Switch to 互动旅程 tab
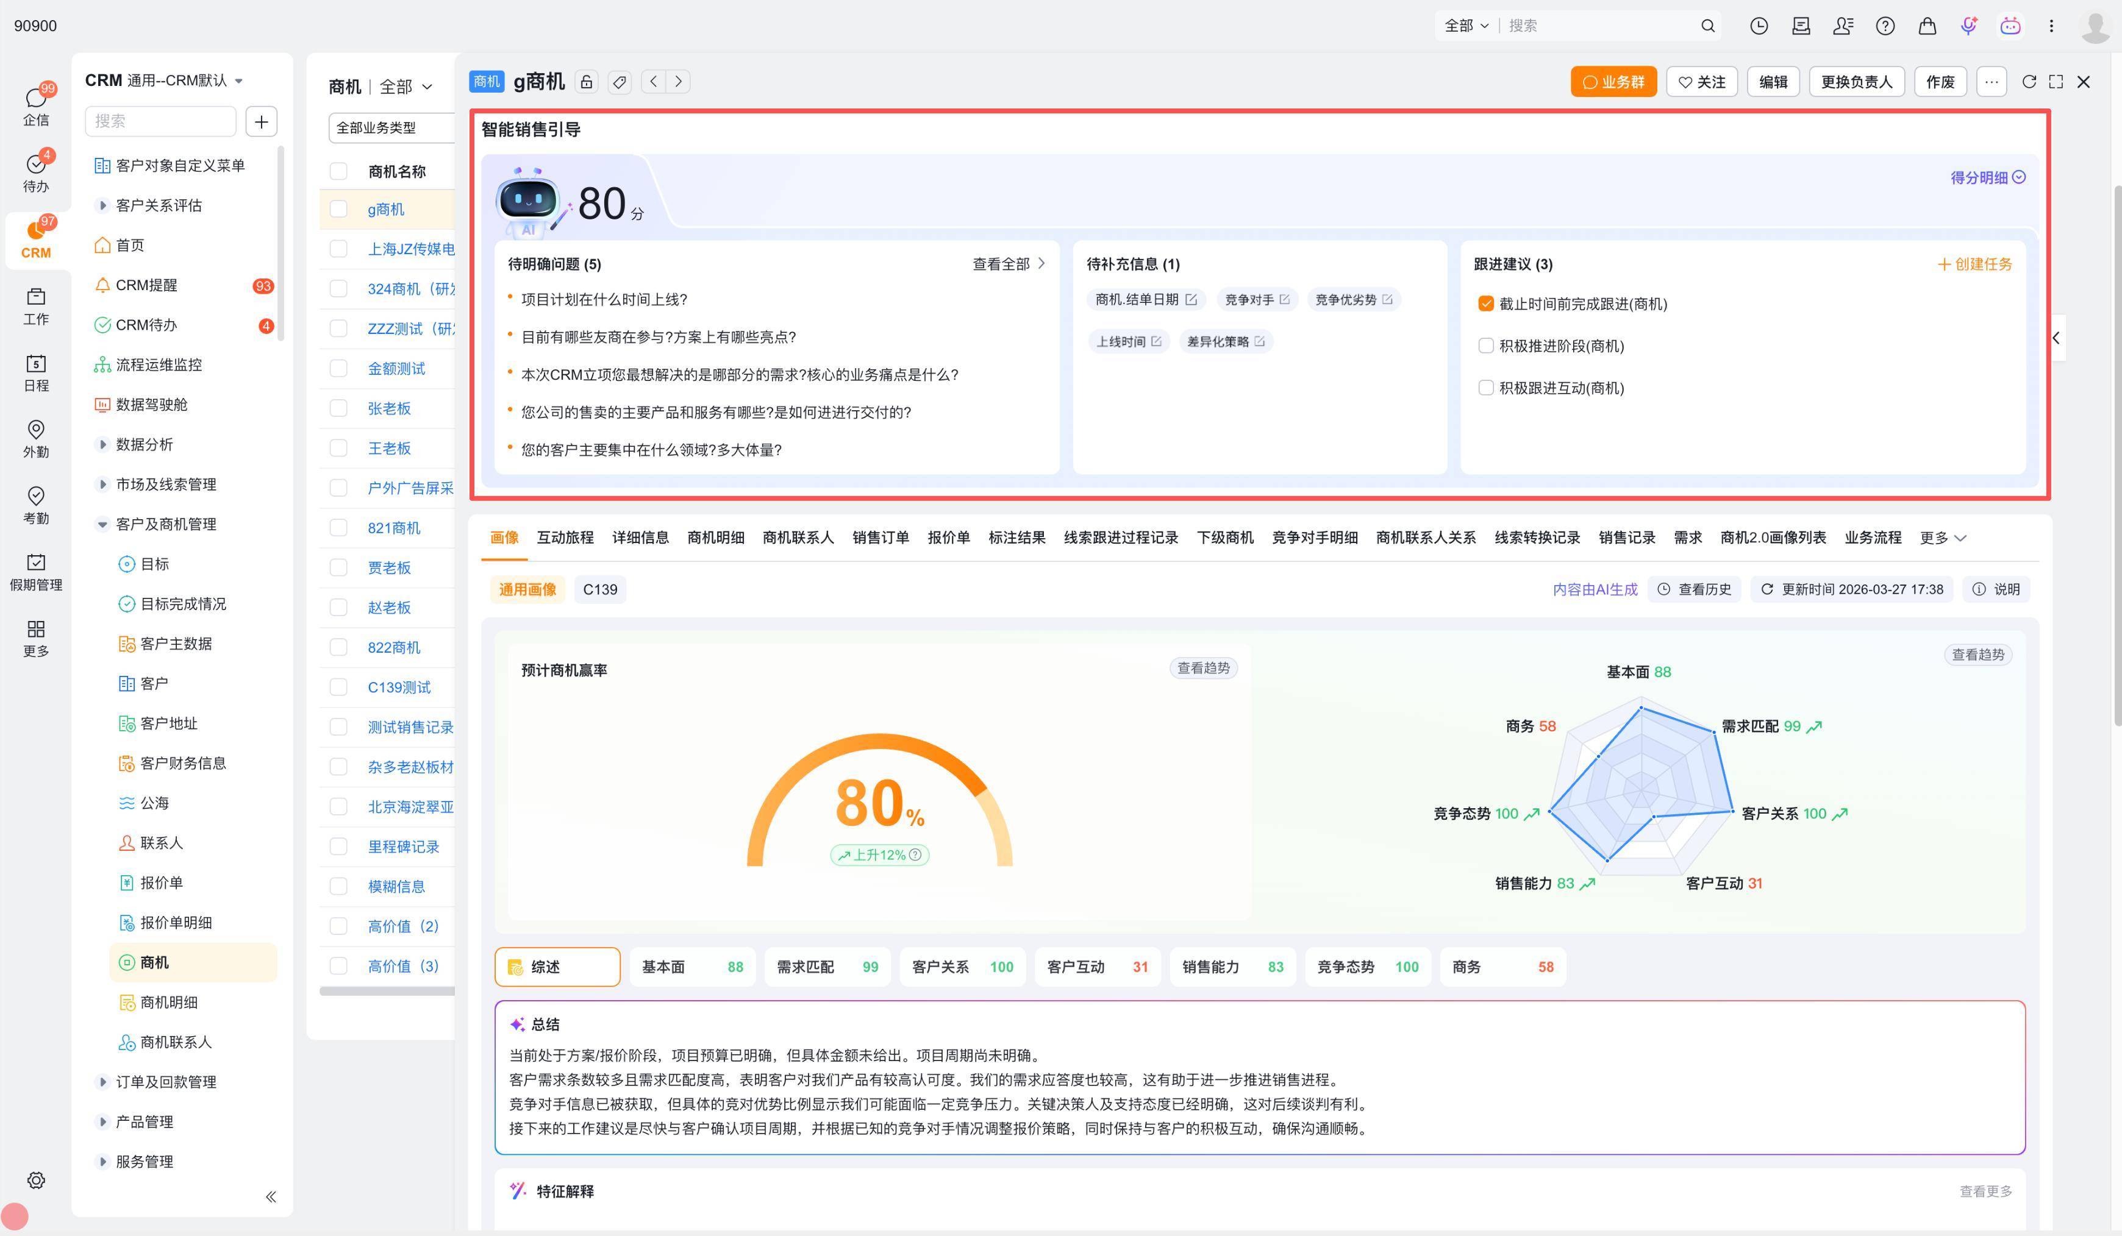The width and height of the screenshot is (2122, 1236). pyautogui.click(x=565, y=538)
